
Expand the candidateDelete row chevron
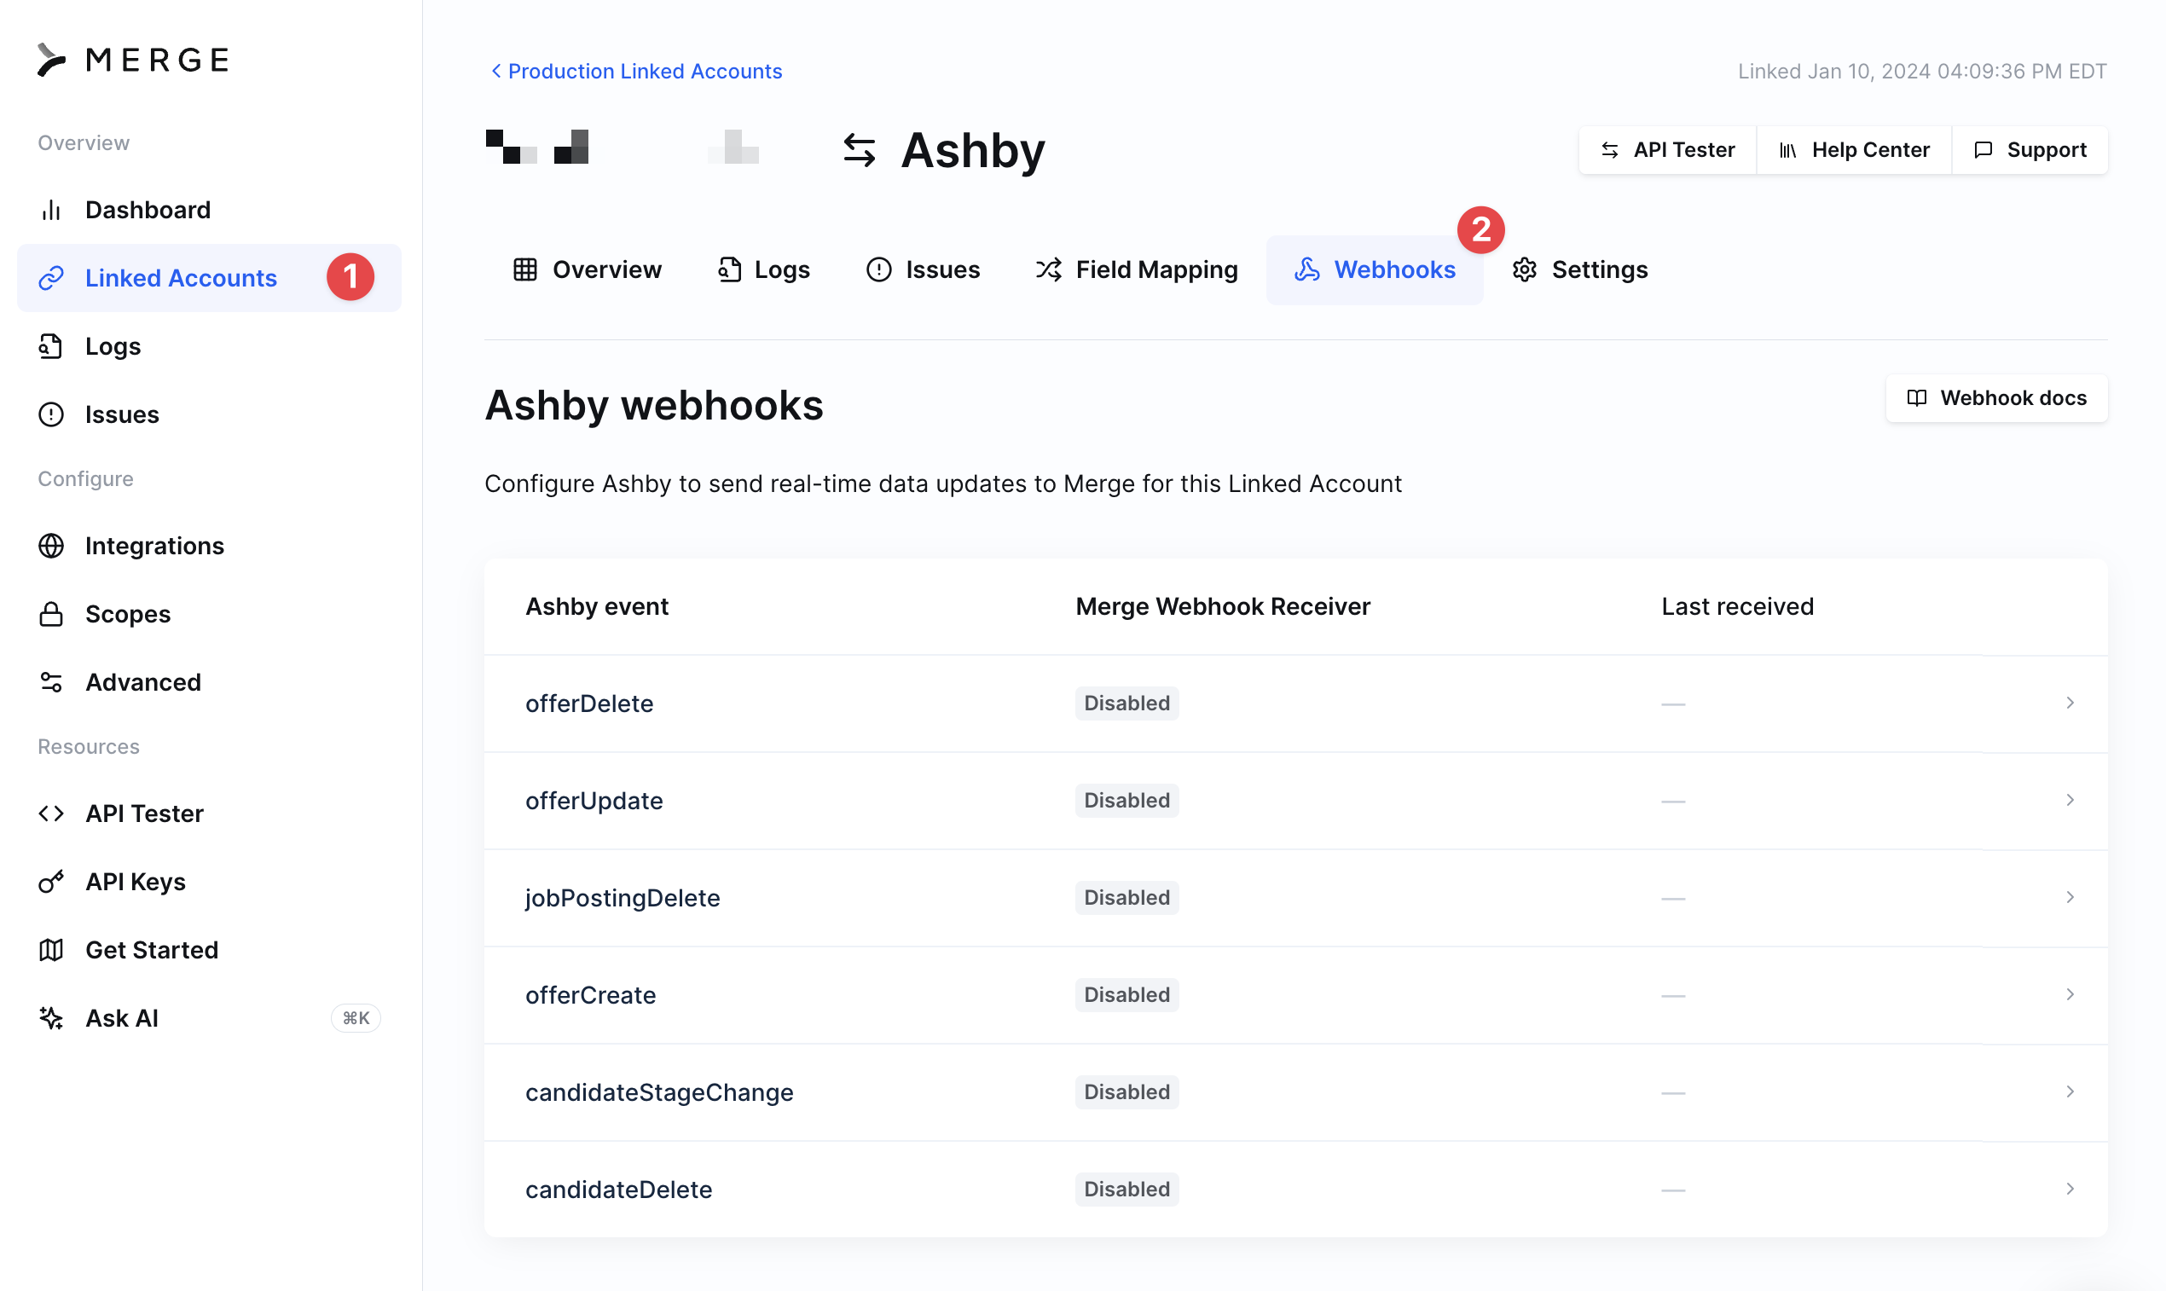click(2070, 1189)
